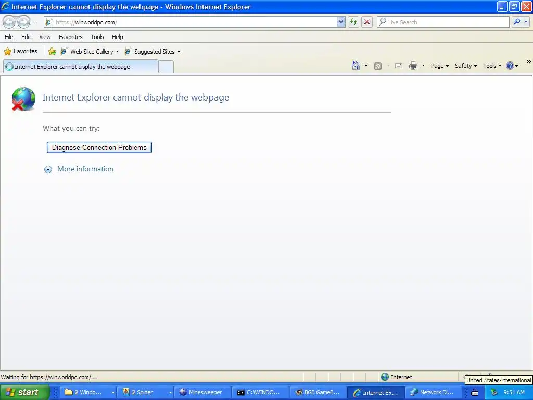Expand the command bar overflow chevron
The width and height of the screenshot is (533, 400).
pos(529,62)
